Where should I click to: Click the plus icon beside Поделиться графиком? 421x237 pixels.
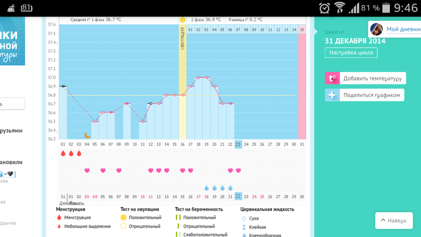click(332, 95)
